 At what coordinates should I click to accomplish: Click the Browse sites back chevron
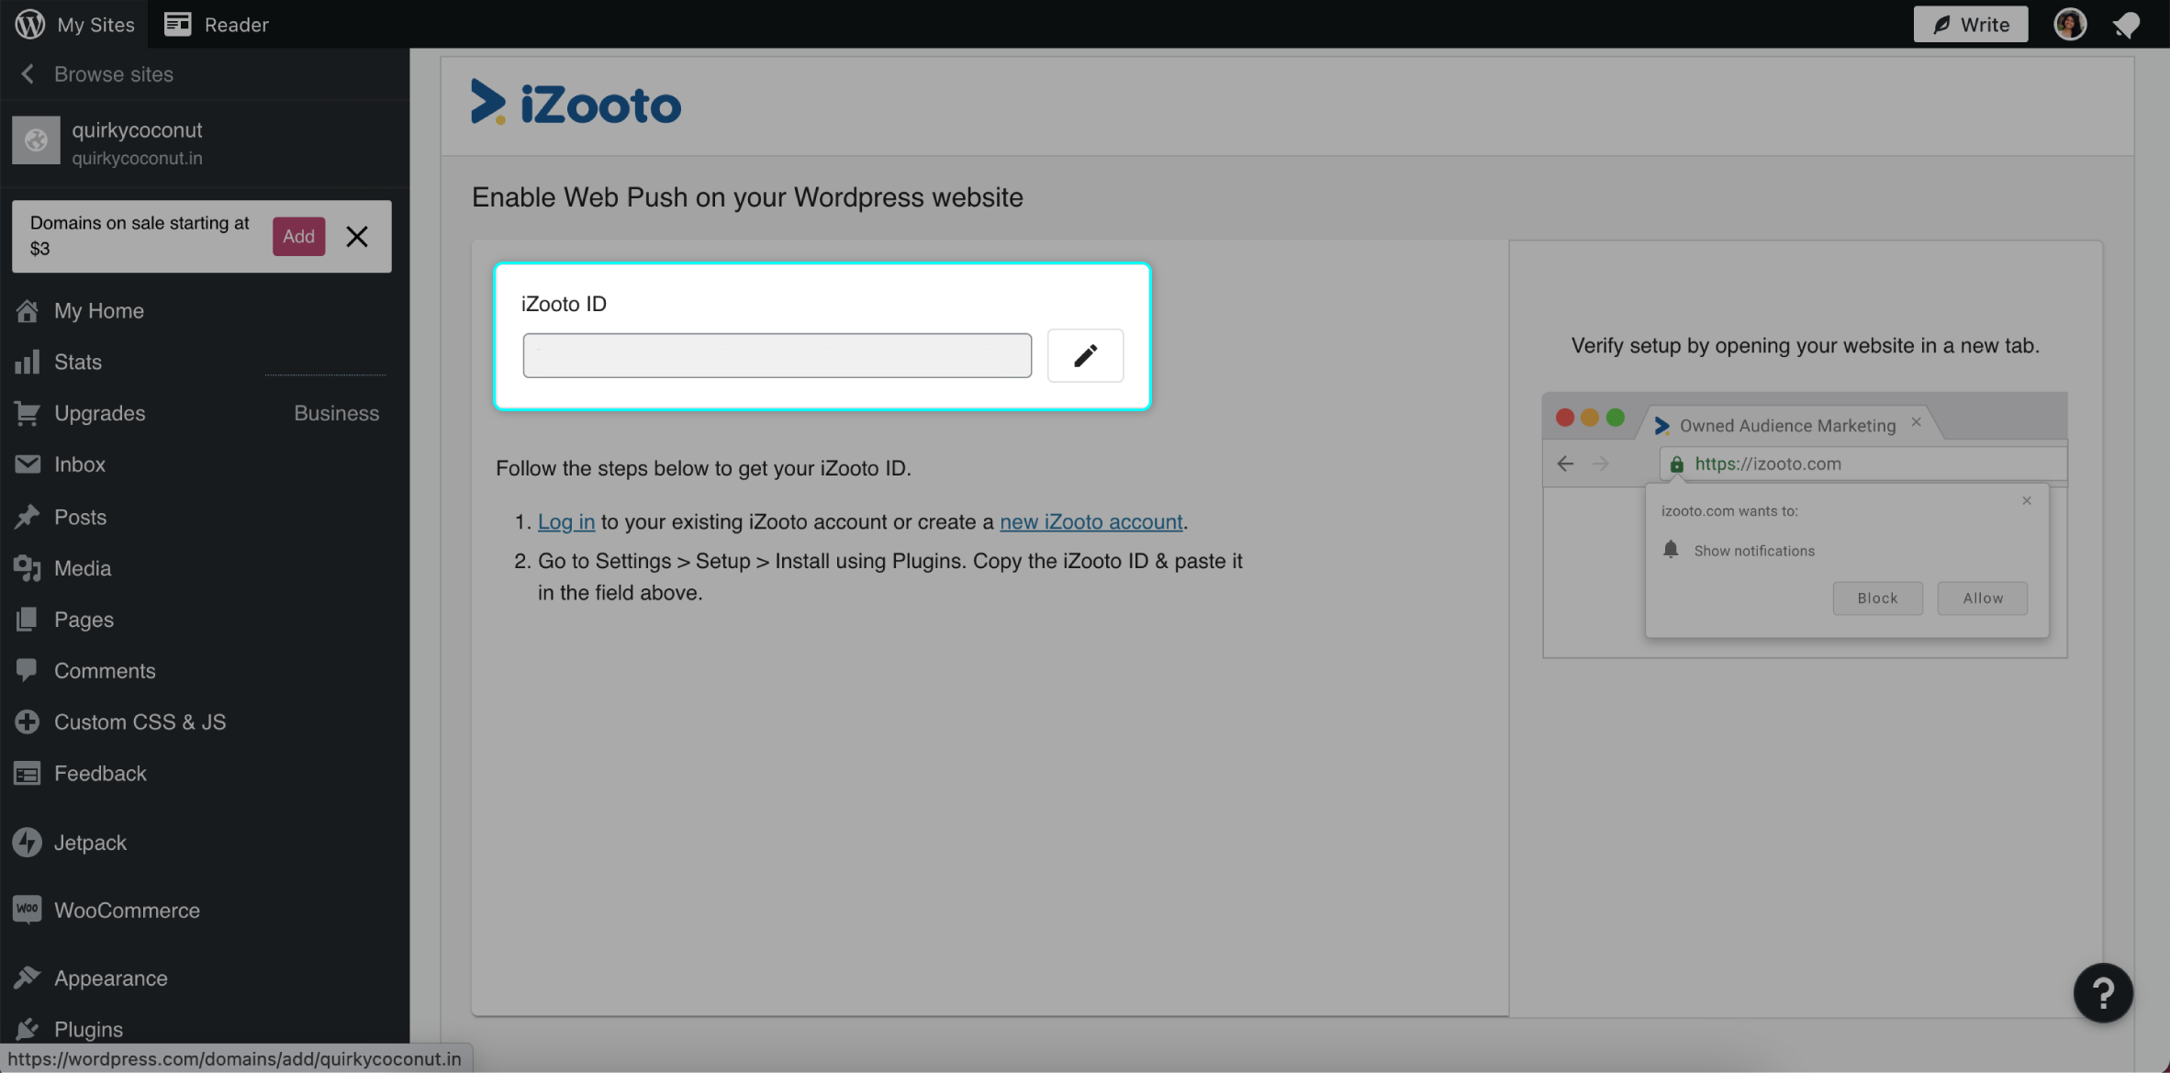28,74
